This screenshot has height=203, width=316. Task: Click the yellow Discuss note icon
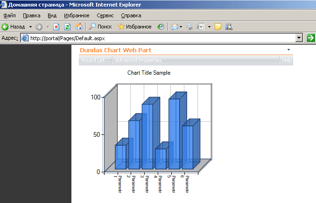pos(218,27)
